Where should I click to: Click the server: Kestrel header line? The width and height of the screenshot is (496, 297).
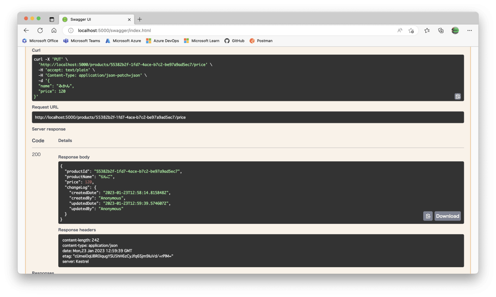(76, 261)
